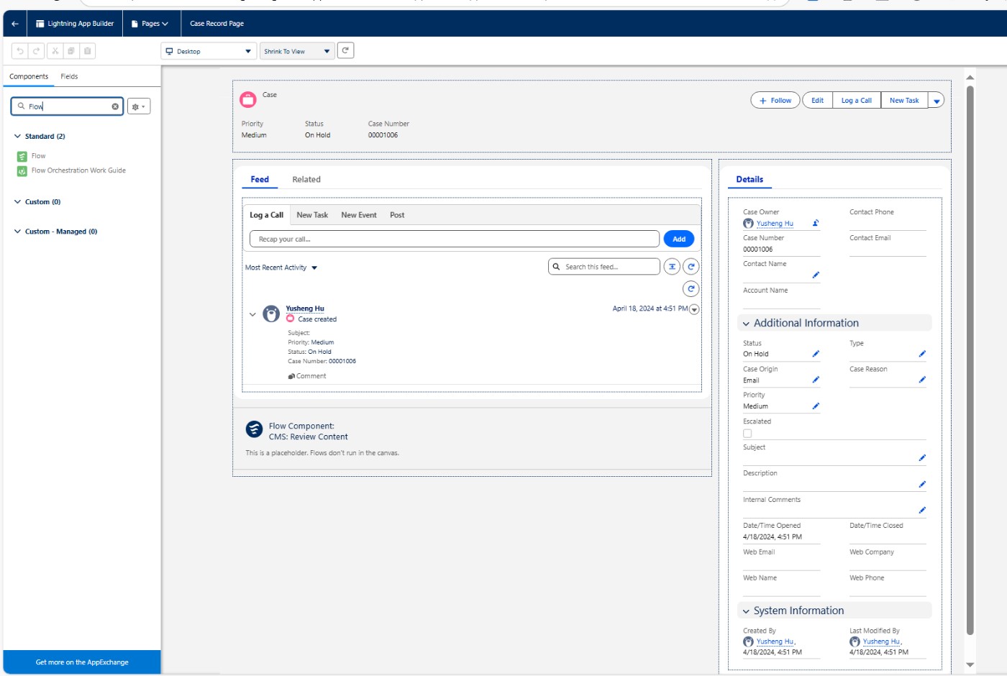Collapse the System Information section
This screenshot has width=1007, height=676.
pyautogui.click(x=746, y=611)
